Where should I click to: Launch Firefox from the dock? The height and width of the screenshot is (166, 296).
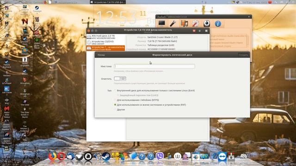[x=52, y=156]
